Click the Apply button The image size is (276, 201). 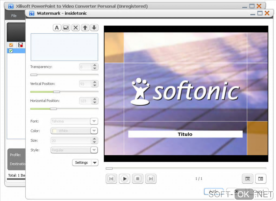coord(214,192)
